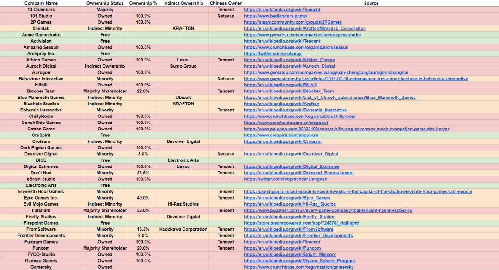The image size is (499, 270).
Task: Select the Ownership Status column header
Action: 105,3
